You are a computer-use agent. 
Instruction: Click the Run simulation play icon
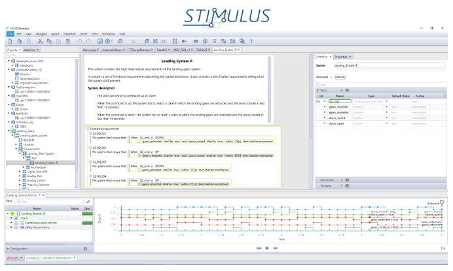pos(108,41)
